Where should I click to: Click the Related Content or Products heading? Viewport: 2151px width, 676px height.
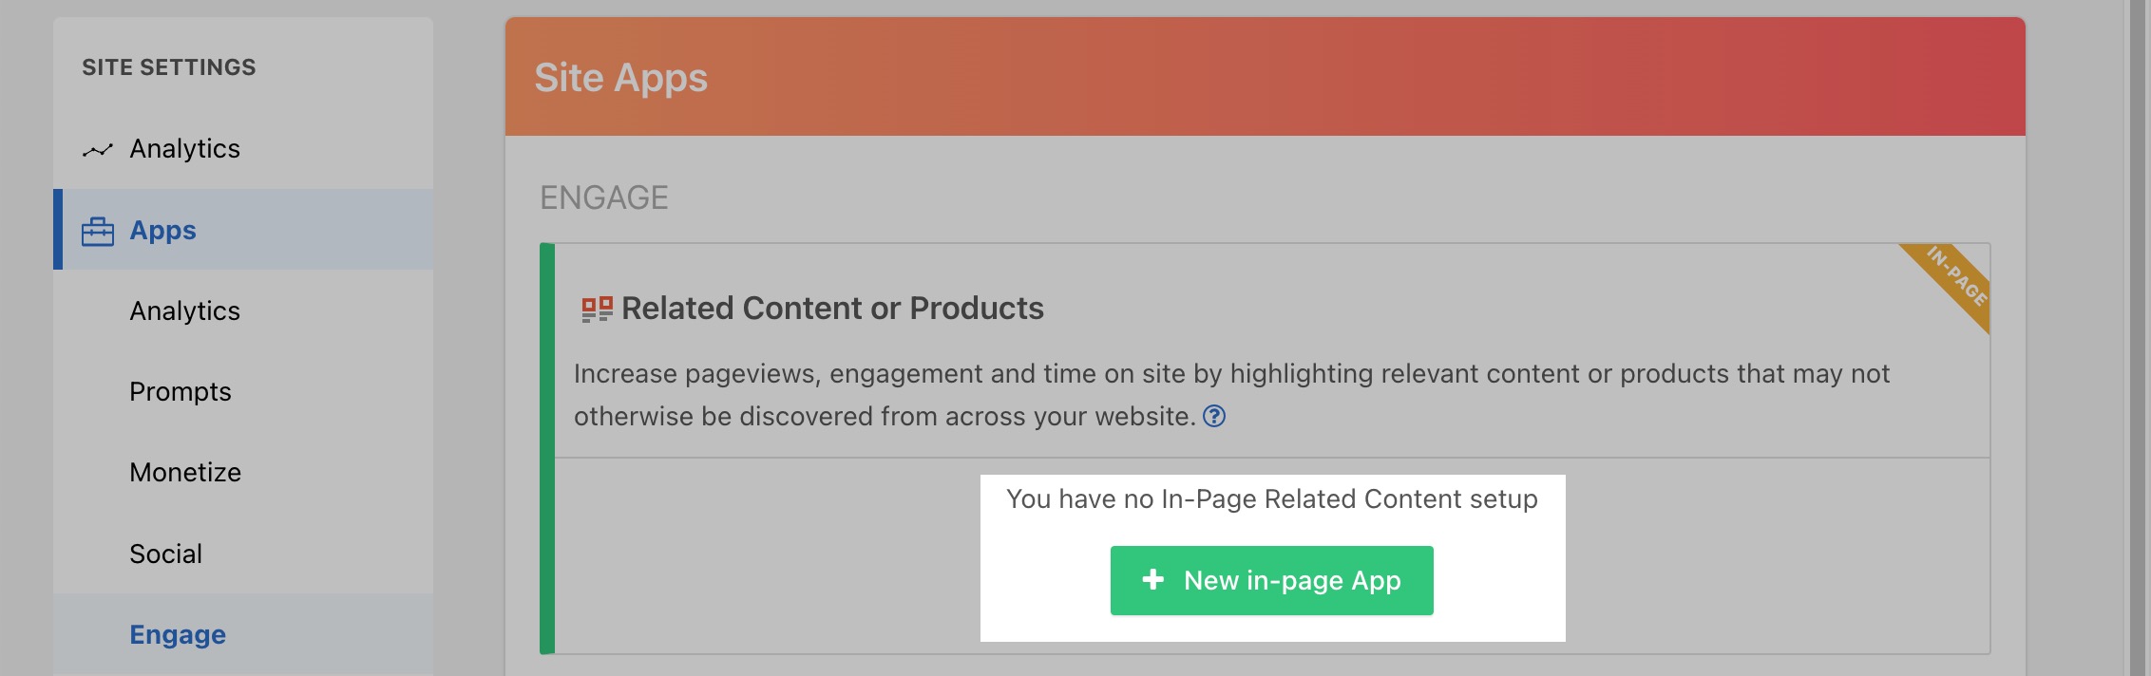coord(832,308)
